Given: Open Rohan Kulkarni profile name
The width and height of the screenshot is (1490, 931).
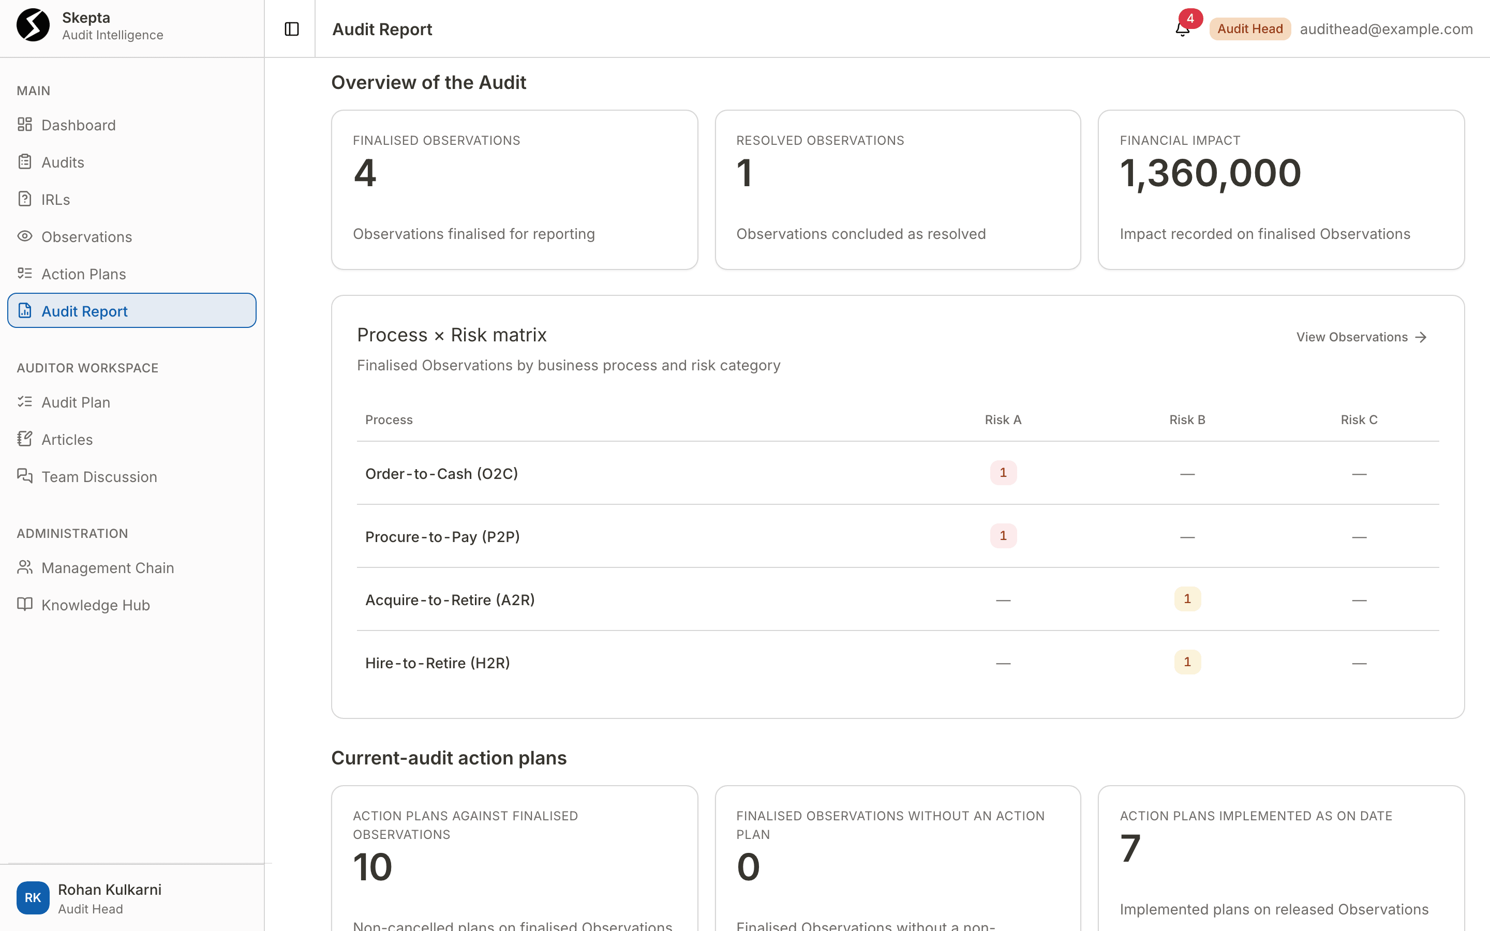Looking at the screenshot, I should click(x=110, y=889).
